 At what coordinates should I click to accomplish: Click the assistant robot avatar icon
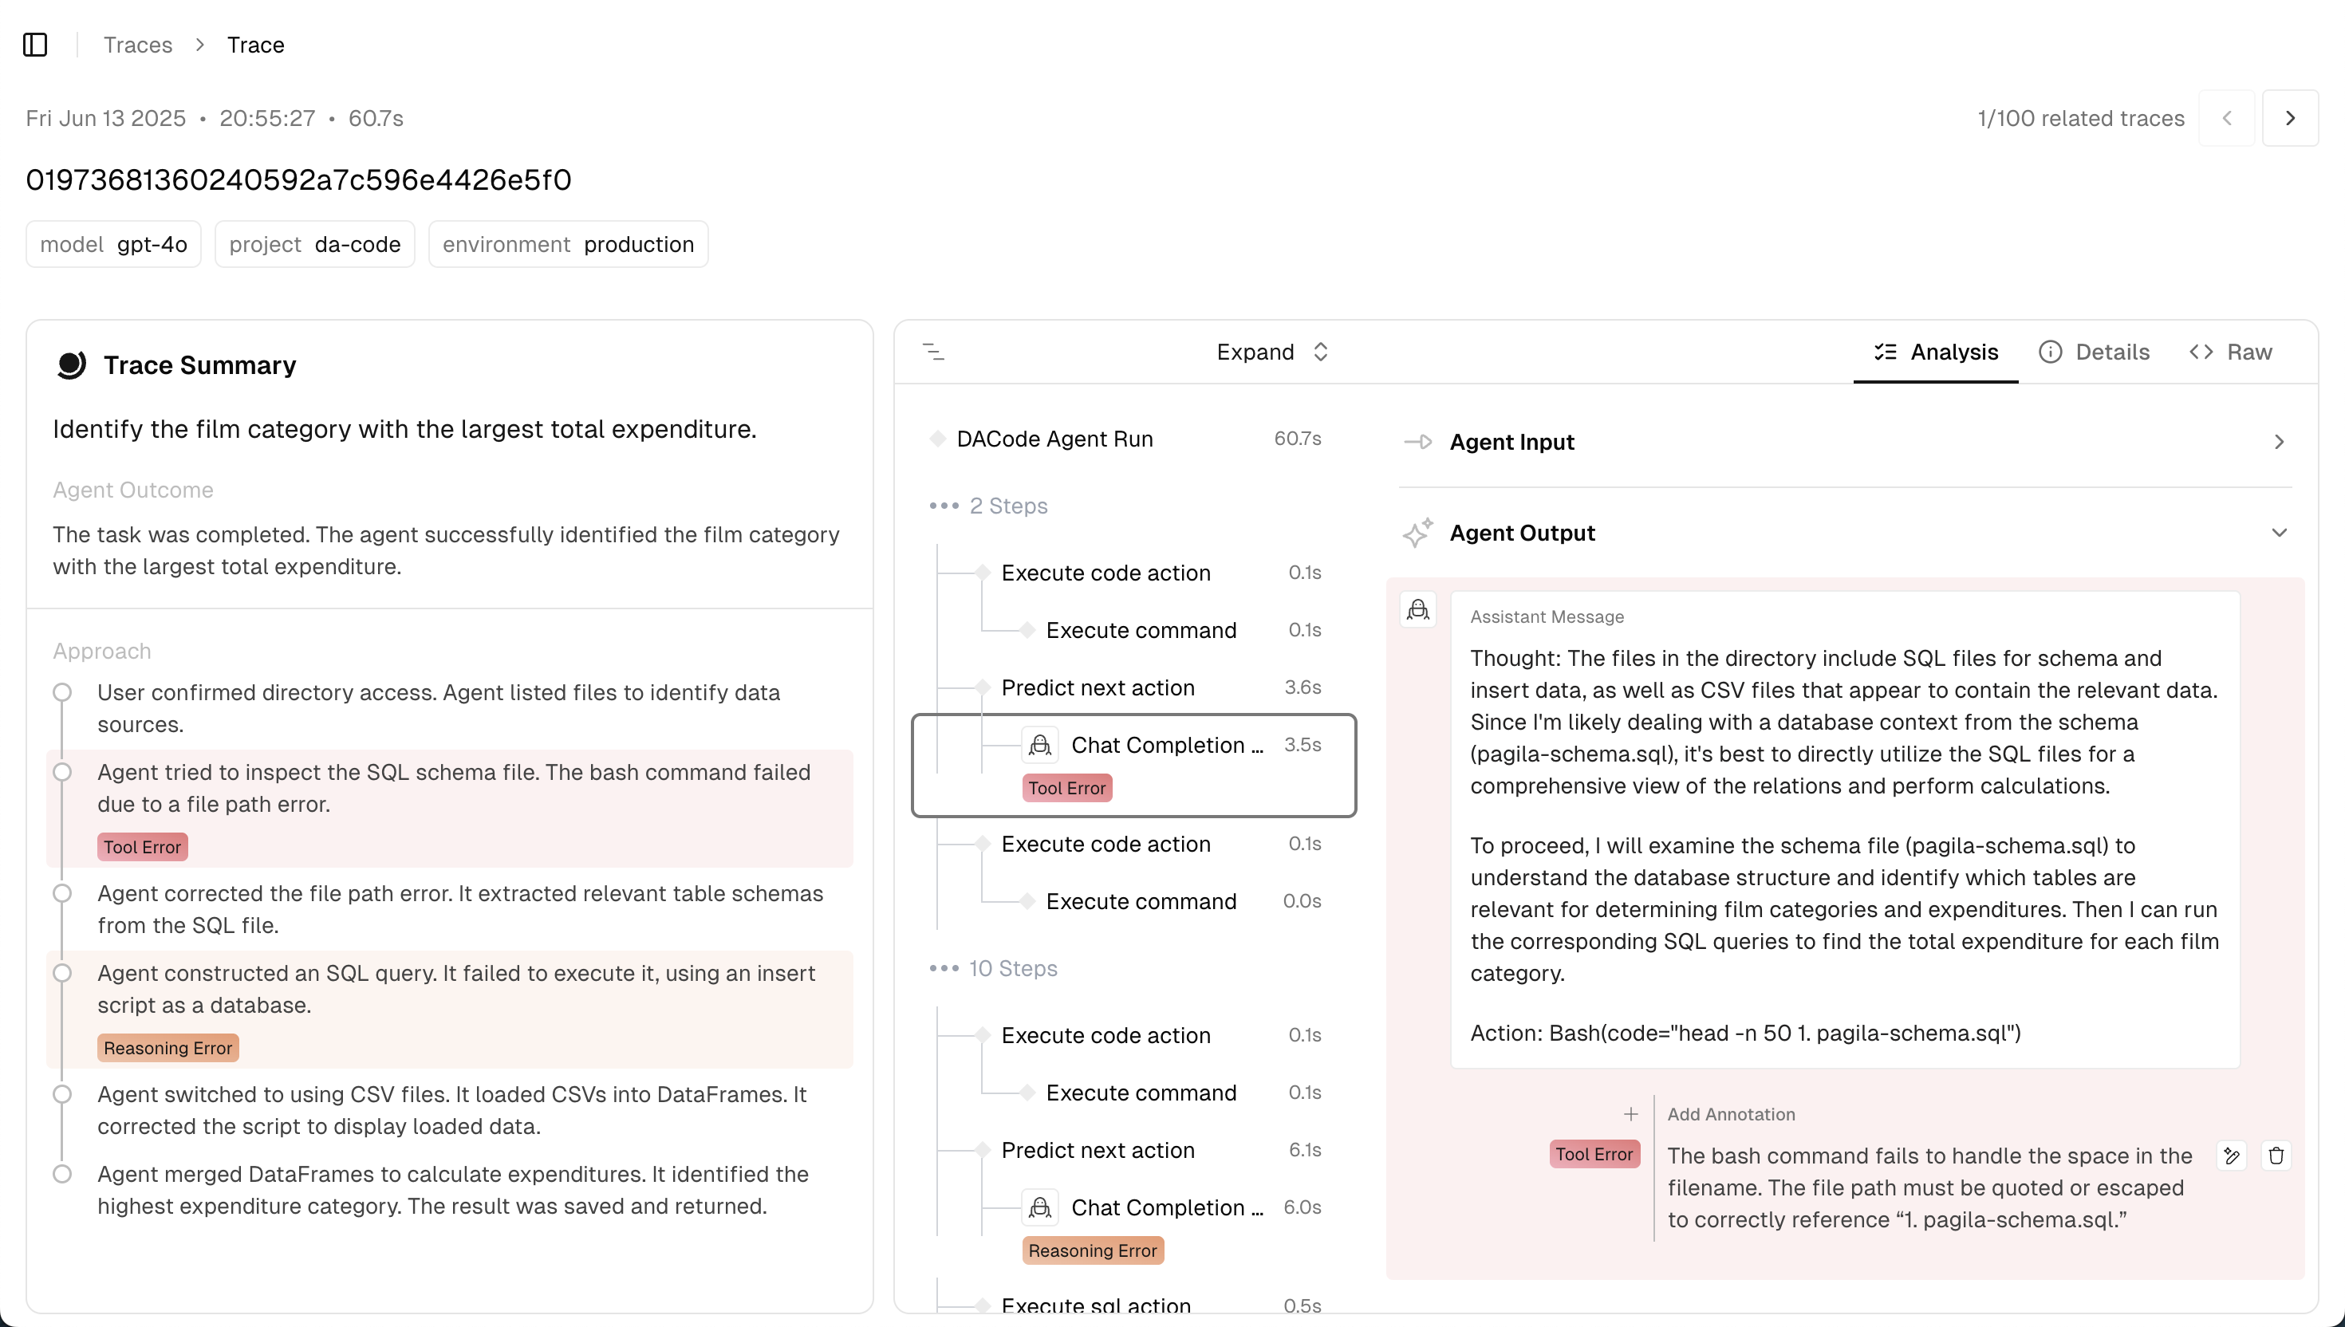click(1418, 610)
